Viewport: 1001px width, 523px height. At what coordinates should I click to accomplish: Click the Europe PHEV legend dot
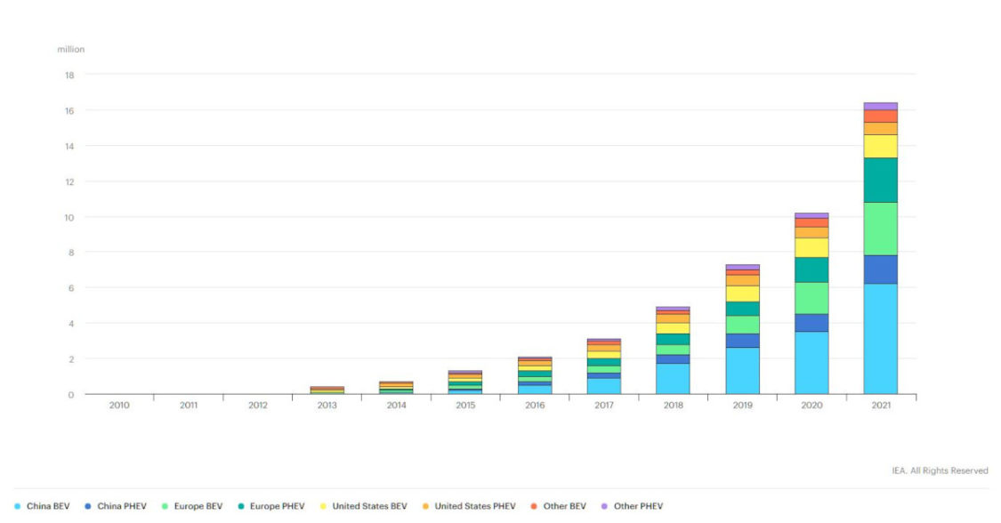[x=242, y=506]
